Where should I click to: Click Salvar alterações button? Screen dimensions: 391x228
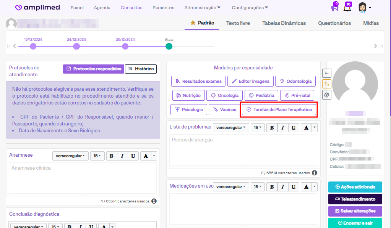(x=355, y=211)
